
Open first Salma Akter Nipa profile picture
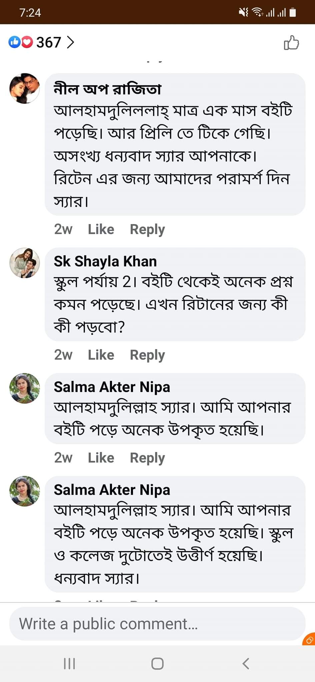24,388
